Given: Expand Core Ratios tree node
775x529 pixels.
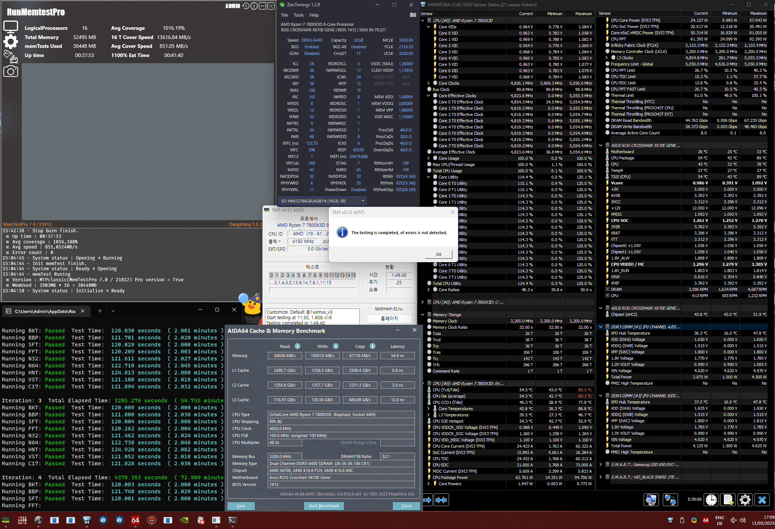Looking at the screenshot, I should [429, 290].
